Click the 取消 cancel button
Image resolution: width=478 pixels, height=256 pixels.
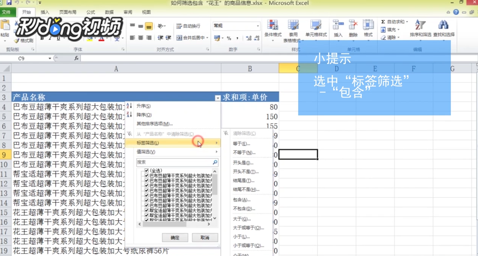[205, 238]
